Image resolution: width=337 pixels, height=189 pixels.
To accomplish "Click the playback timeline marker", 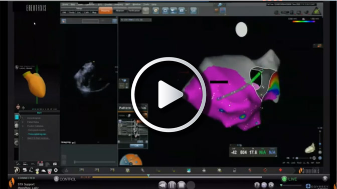I will [x=148, y=175].
